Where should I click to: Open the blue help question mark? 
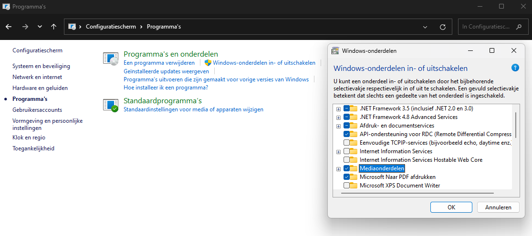tap(515, 68)
